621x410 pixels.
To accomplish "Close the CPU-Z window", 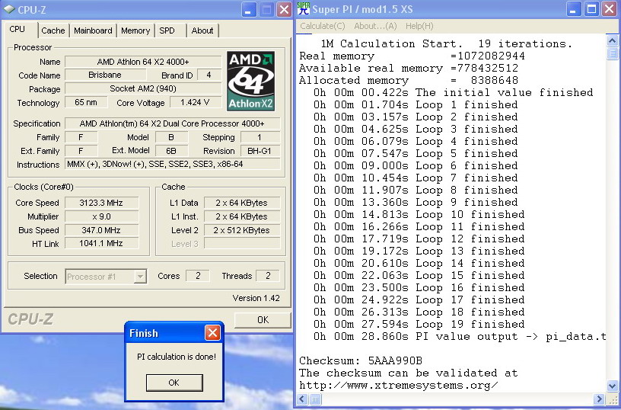I will 284,9.
